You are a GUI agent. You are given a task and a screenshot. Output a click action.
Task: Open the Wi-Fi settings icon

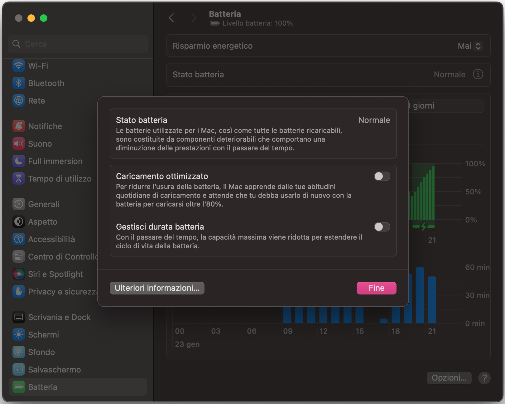[x=19, y=66]
